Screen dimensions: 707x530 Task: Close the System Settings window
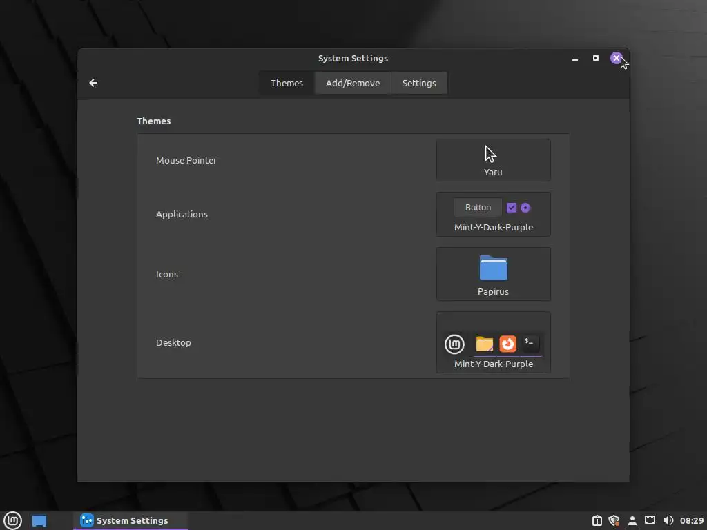pyautogui.click(x=616, y=58)
